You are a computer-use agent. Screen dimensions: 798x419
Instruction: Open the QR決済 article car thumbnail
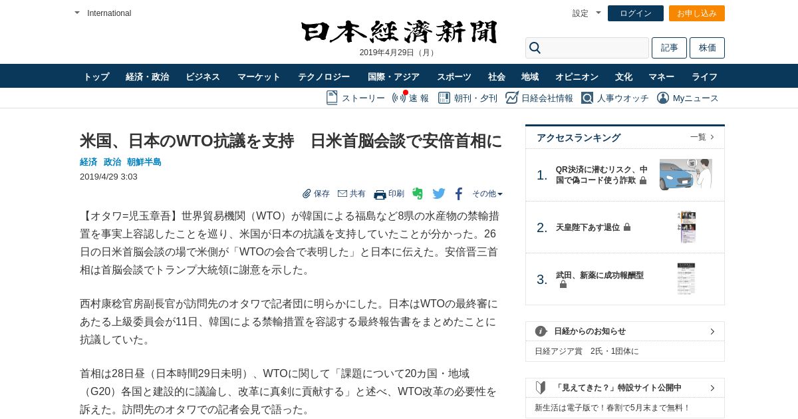(x=686, y=174)
